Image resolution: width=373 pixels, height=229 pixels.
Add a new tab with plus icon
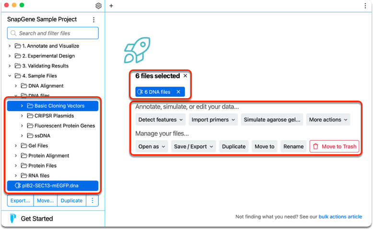click(x=111, y=6)
